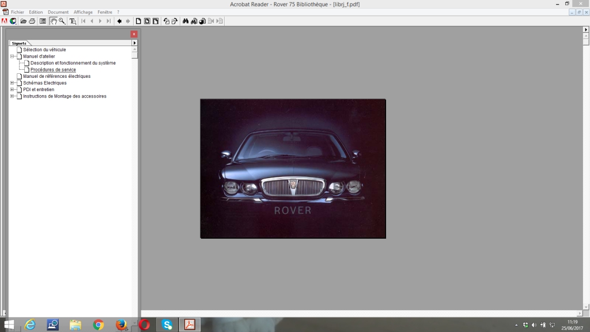Rotate view counterclockwise icon
Viewport: 590px width, 332px height.
click(x=167, y=21)
